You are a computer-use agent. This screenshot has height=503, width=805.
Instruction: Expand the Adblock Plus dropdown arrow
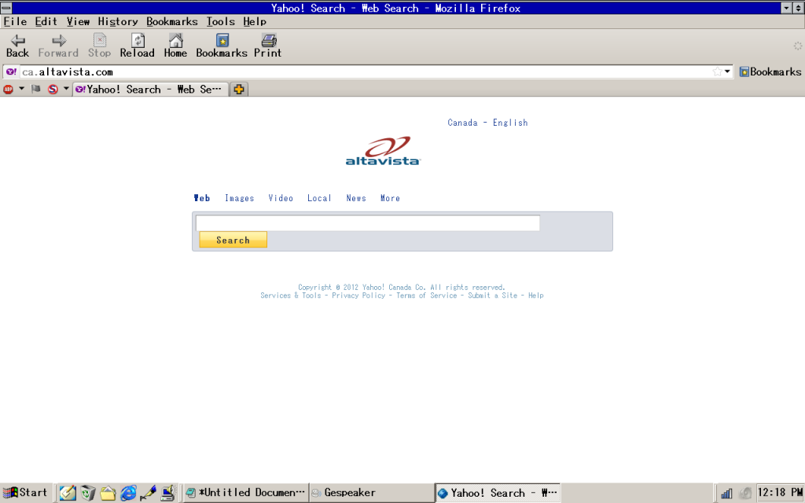coord(22,90)
